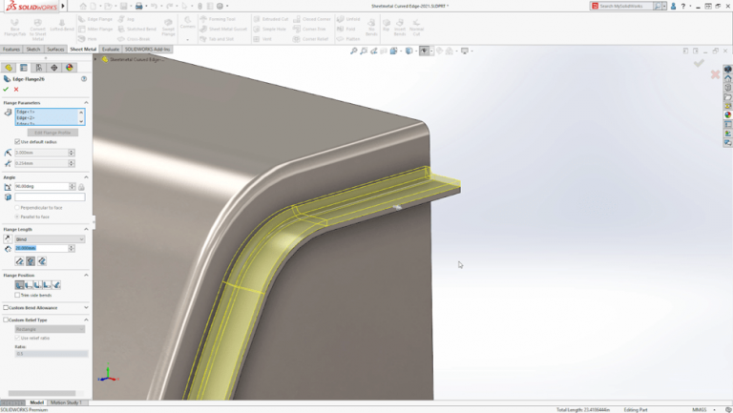
Task: Switch to the Evaluate tab
Action: tap(111, 49)
